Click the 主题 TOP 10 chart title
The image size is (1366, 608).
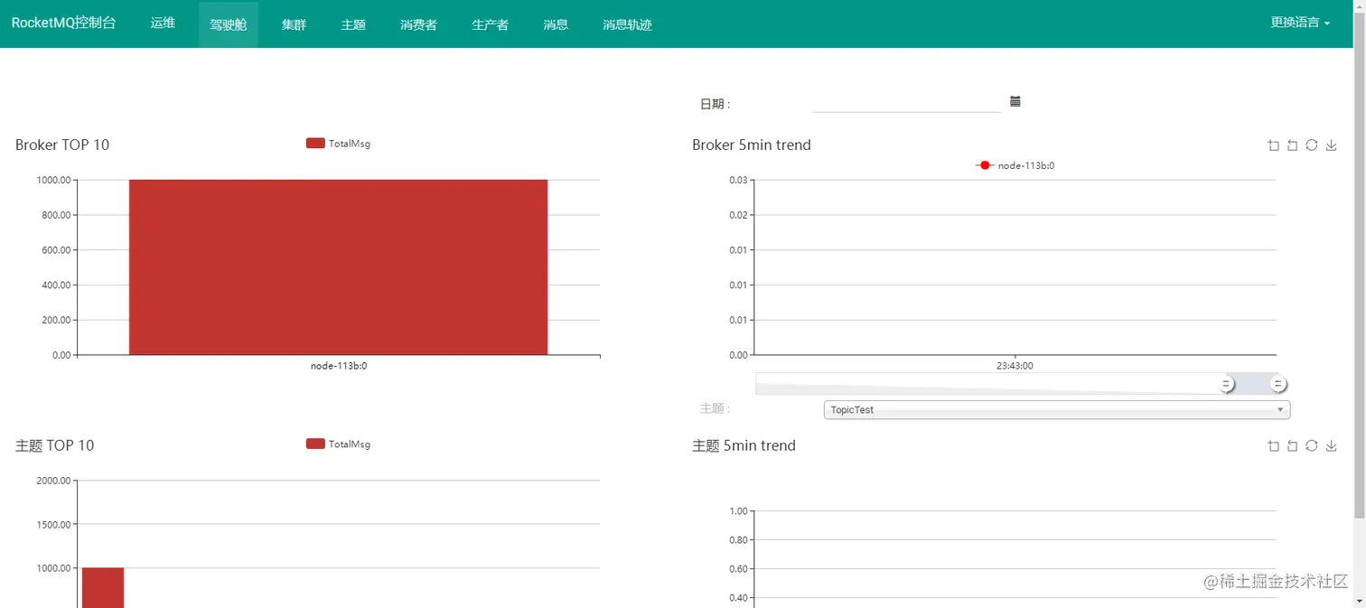click(x=54, y=445)
